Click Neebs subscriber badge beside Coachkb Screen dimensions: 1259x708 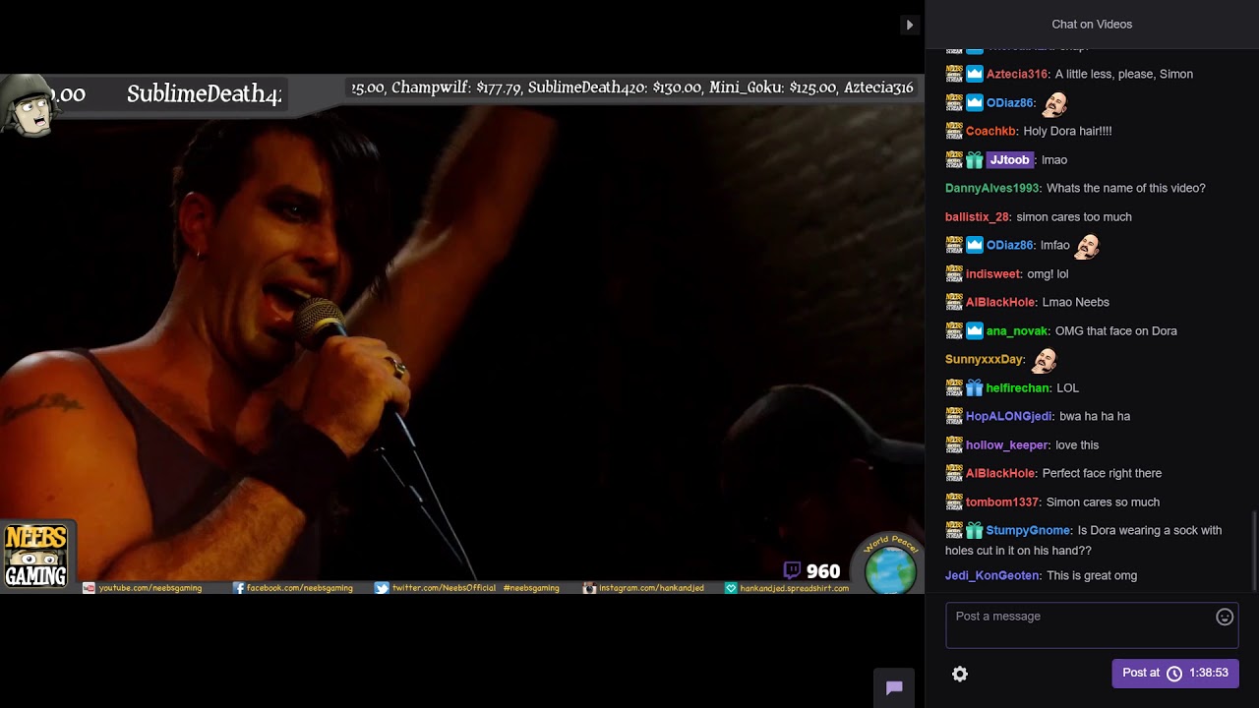point(954,131)
